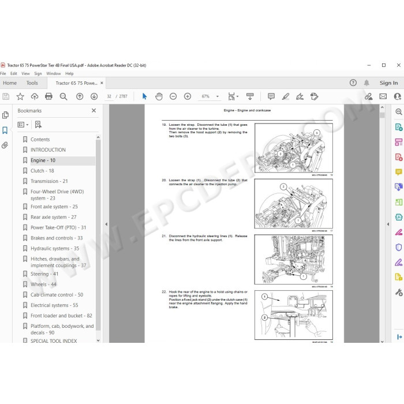Open the More Tools wrench icon
The image size is (404, 404).
[x=399, y=293]
